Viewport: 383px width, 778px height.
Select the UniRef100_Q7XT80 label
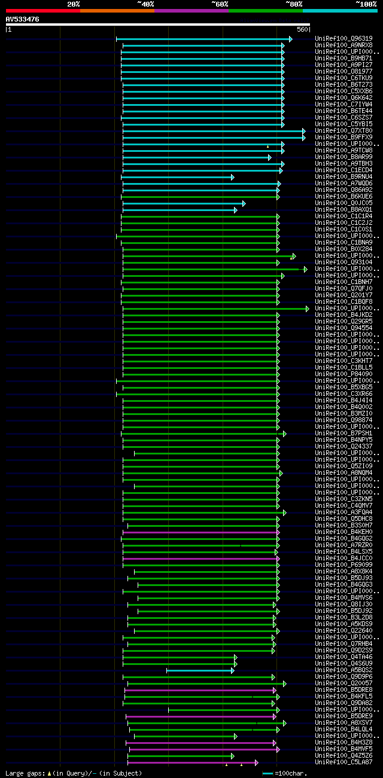344,131
